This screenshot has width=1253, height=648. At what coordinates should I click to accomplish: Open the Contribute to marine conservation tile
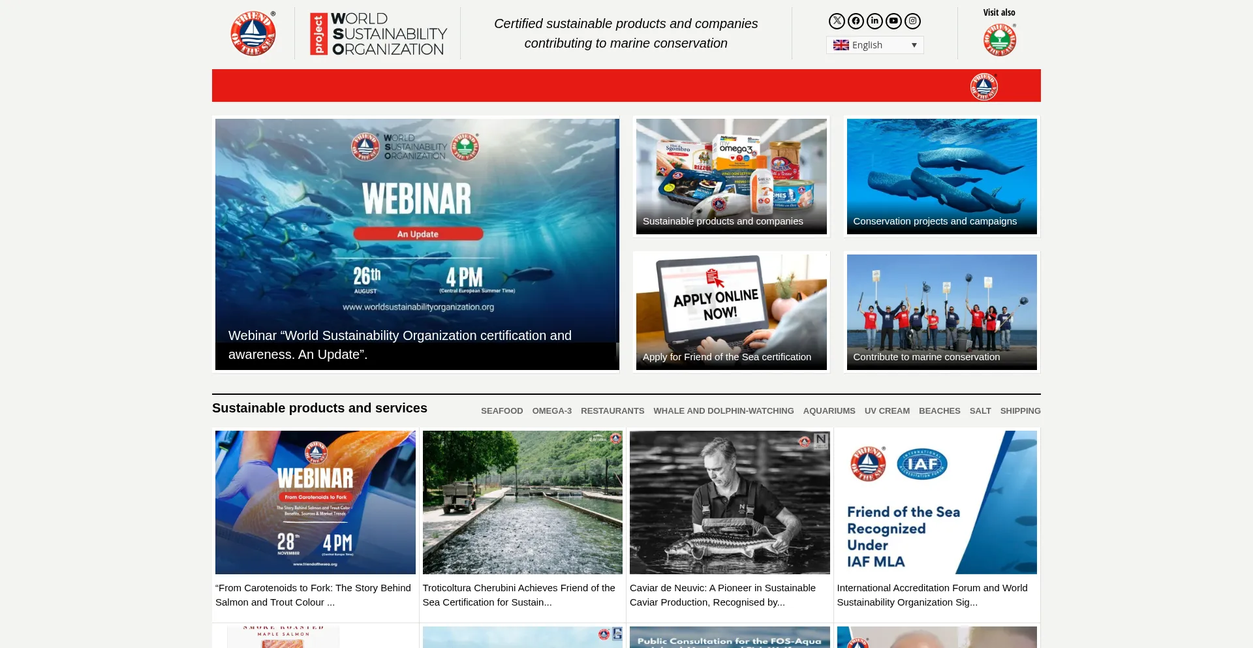click(942, 312)
